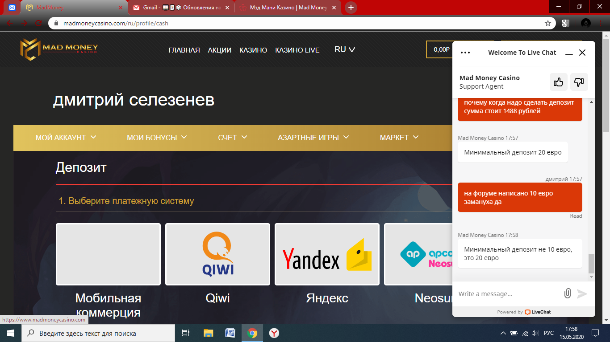Open the volume control in the system tray
This screenshot has width=610, height=342.
coord(535,333)
